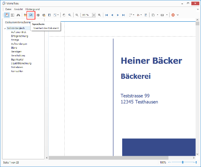Open the background color dropdown arrow
The width and height of the screenshot is (201, 167).
tap(141, 15)
